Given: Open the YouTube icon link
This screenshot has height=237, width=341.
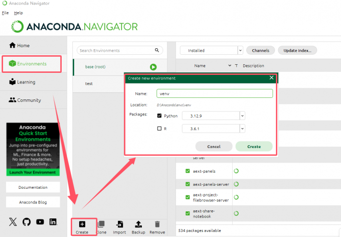Looking at the screenshot, I should point(40,222).
